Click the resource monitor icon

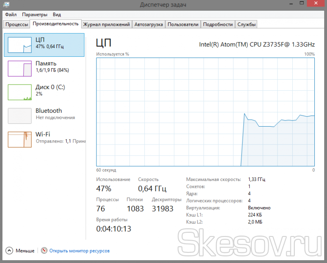(44, 251)
